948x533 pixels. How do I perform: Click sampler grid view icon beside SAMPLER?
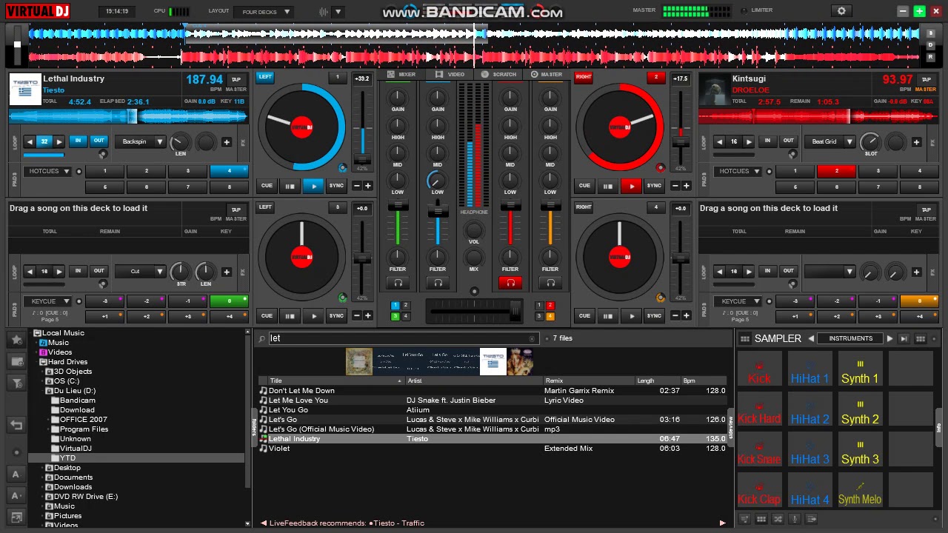pos(744,338)
